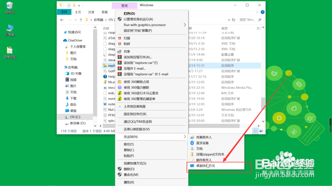This screenshot has width=332, height=186.
Task: Open the 文件 ribbon tab
Action: 64,12
